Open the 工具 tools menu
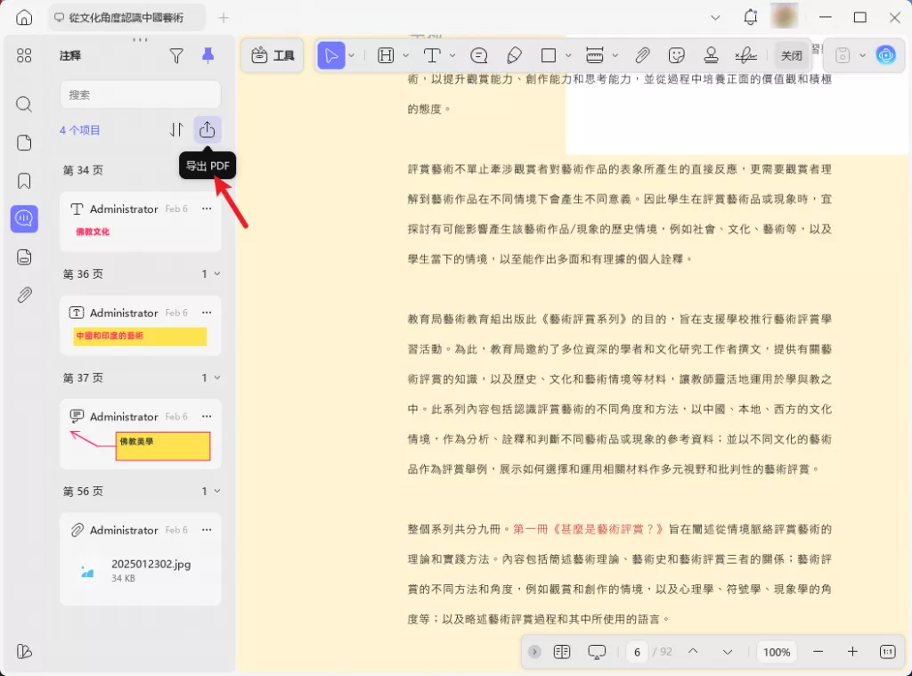The width and height of the screenshot is (912, 676). 273,55
